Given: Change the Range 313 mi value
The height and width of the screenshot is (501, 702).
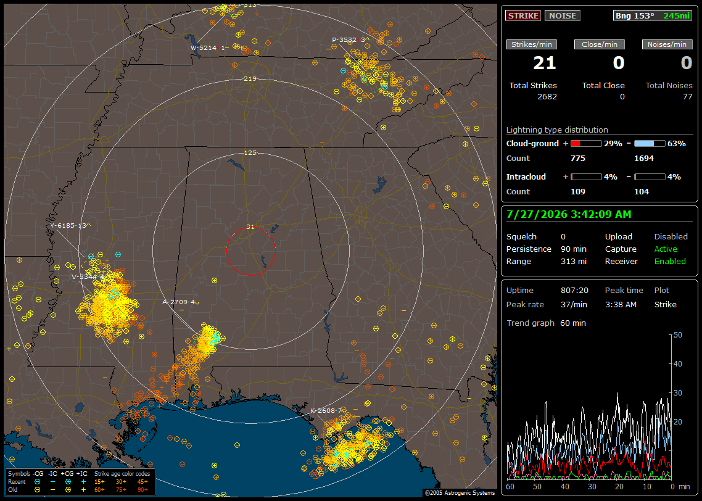Looking at the screenshot, I should point(574,262).
